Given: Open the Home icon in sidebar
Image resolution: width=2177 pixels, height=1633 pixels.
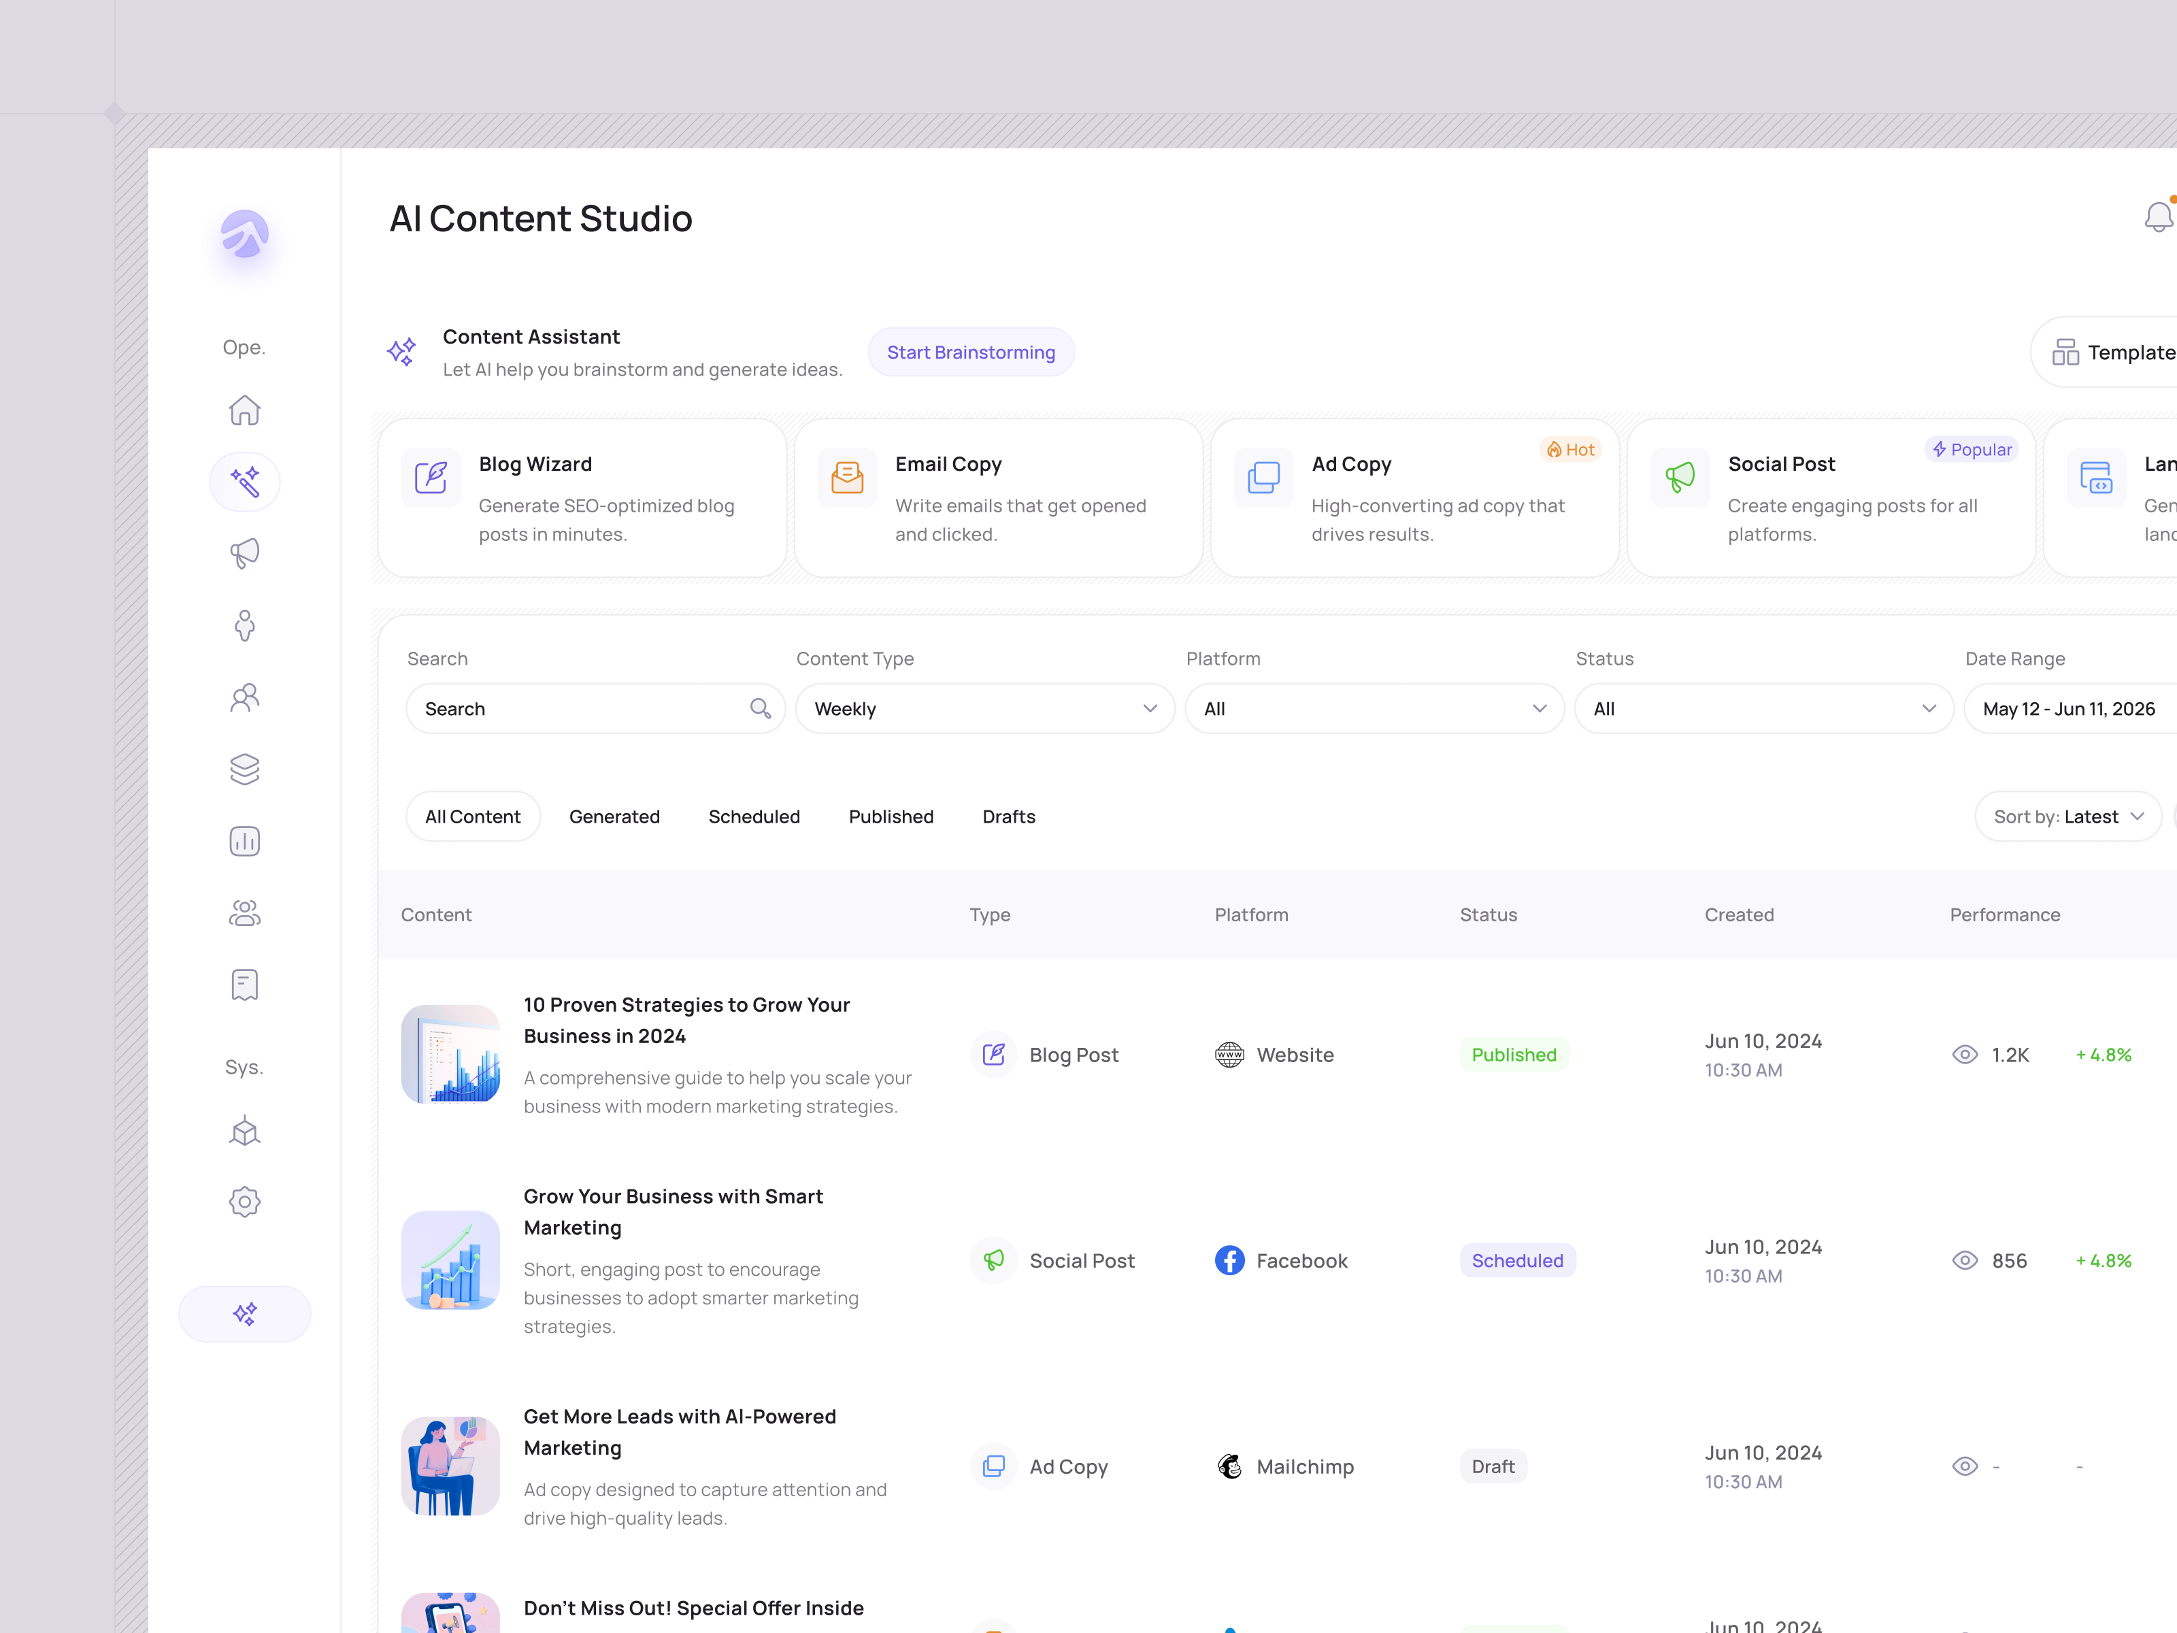Looking at the screenshot, I should tap(244, 410).
